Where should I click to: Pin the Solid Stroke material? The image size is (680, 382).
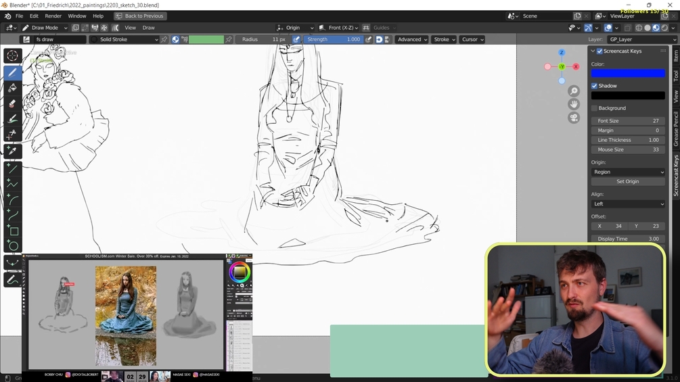coord(164,39)
